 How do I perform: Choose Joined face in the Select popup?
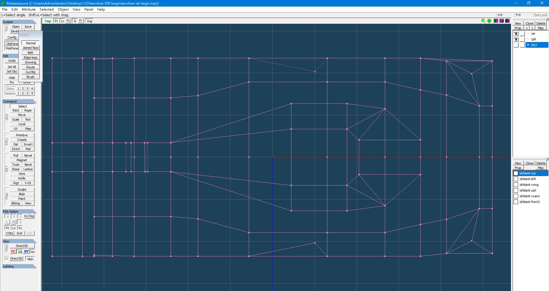tap(31, 48)
